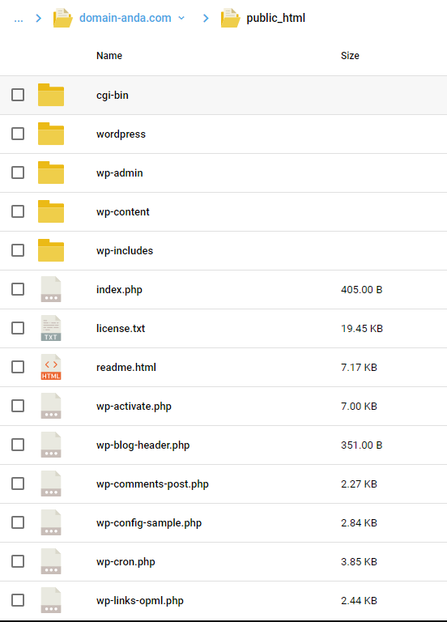Click the public_html folder icon in breadcrumb

231,18
